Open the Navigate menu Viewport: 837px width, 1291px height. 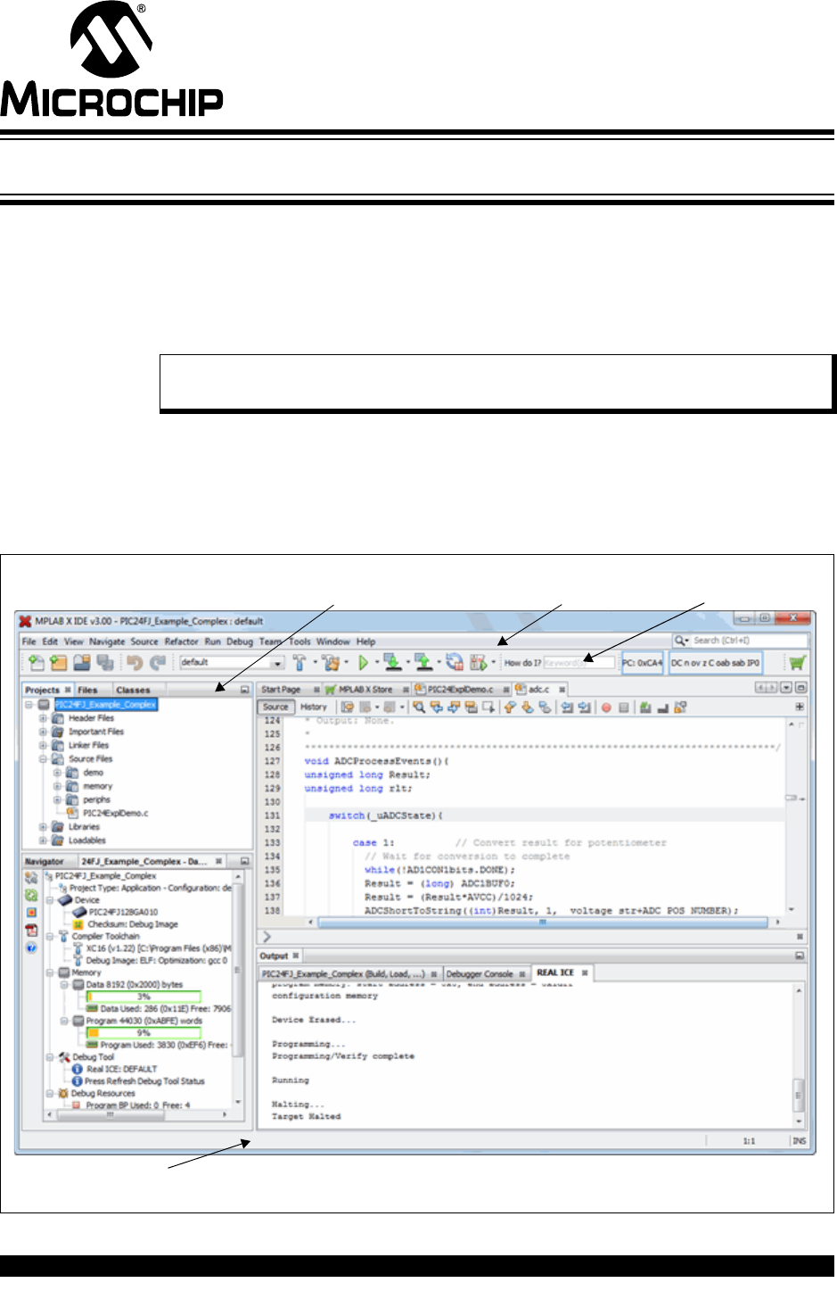click(107, 641)
